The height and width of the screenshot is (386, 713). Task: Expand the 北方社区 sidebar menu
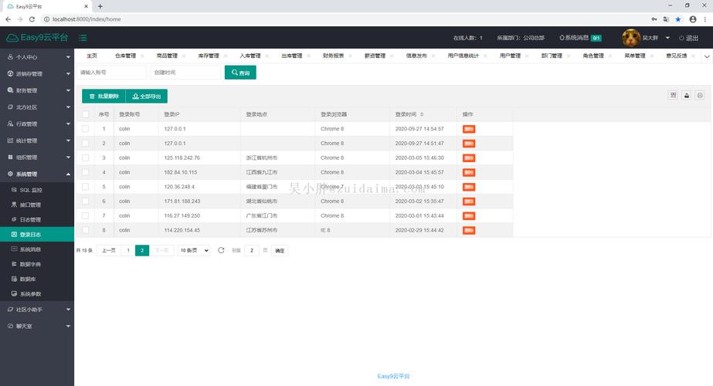tap(37, 107)
